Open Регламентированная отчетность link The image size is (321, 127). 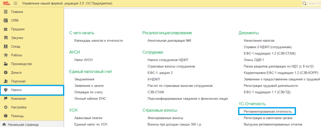[266, 111]
